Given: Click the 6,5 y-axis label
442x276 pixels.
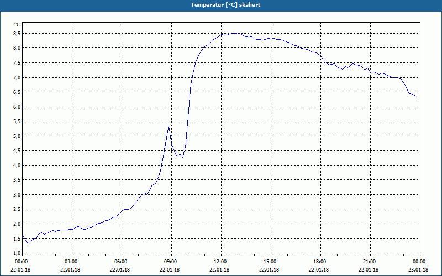Looking at the screenshot, I should click(17, 92).
